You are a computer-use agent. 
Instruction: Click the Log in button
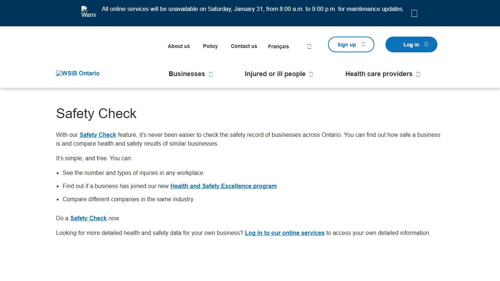click(411, 44)
